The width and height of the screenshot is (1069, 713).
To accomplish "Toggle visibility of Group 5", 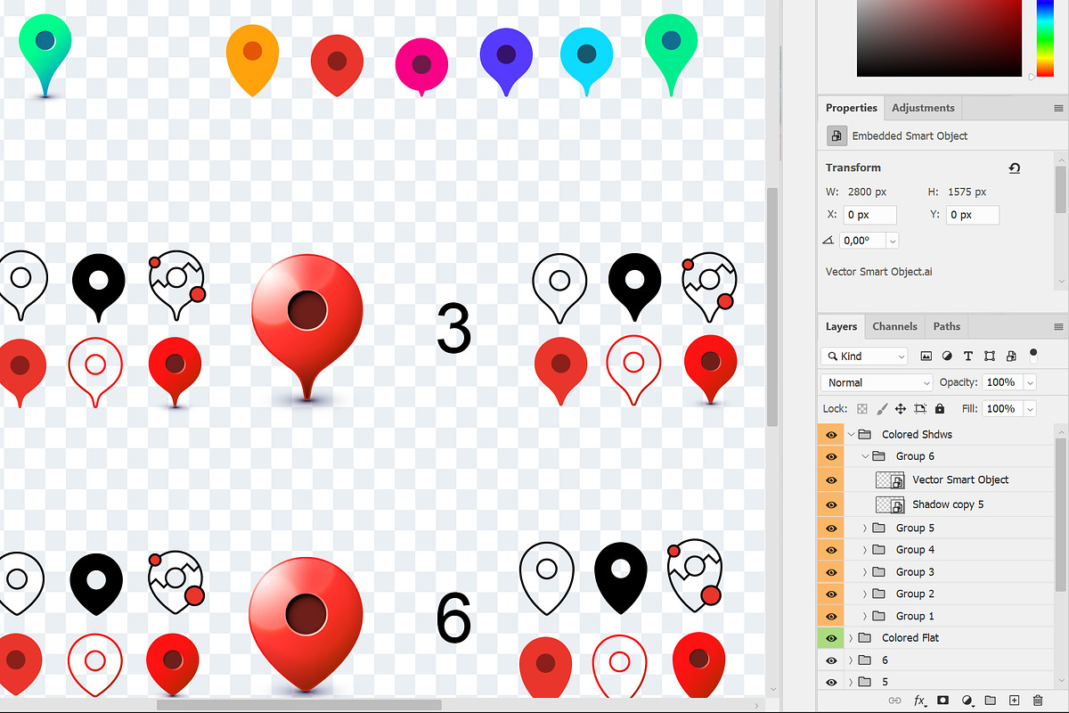I will coord(831,528).
